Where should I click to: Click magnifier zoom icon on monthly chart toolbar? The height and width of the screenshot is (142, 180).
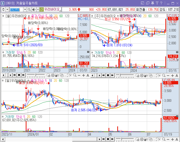pos(75,75)
